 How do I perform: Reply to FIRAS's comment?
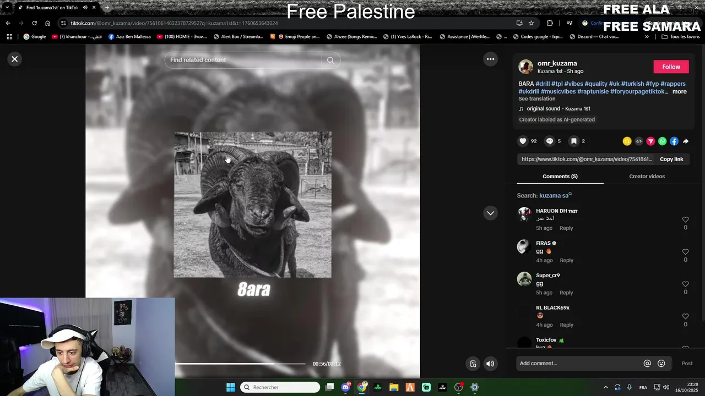pos(566,261)
